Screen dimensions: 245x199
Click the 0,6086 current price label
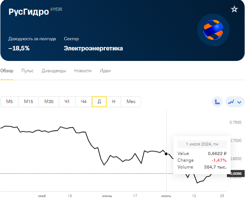pos(236,173)
